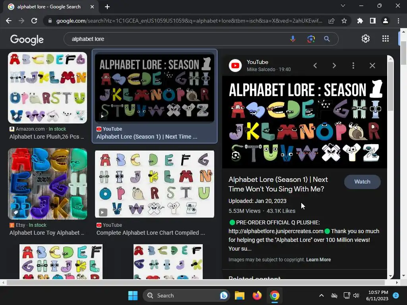Open the Learn More copyright link

click(x=318, y=260)
